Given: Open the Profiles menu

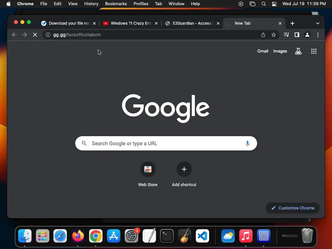Looking at the screenshot, I should tap(141, 4).
